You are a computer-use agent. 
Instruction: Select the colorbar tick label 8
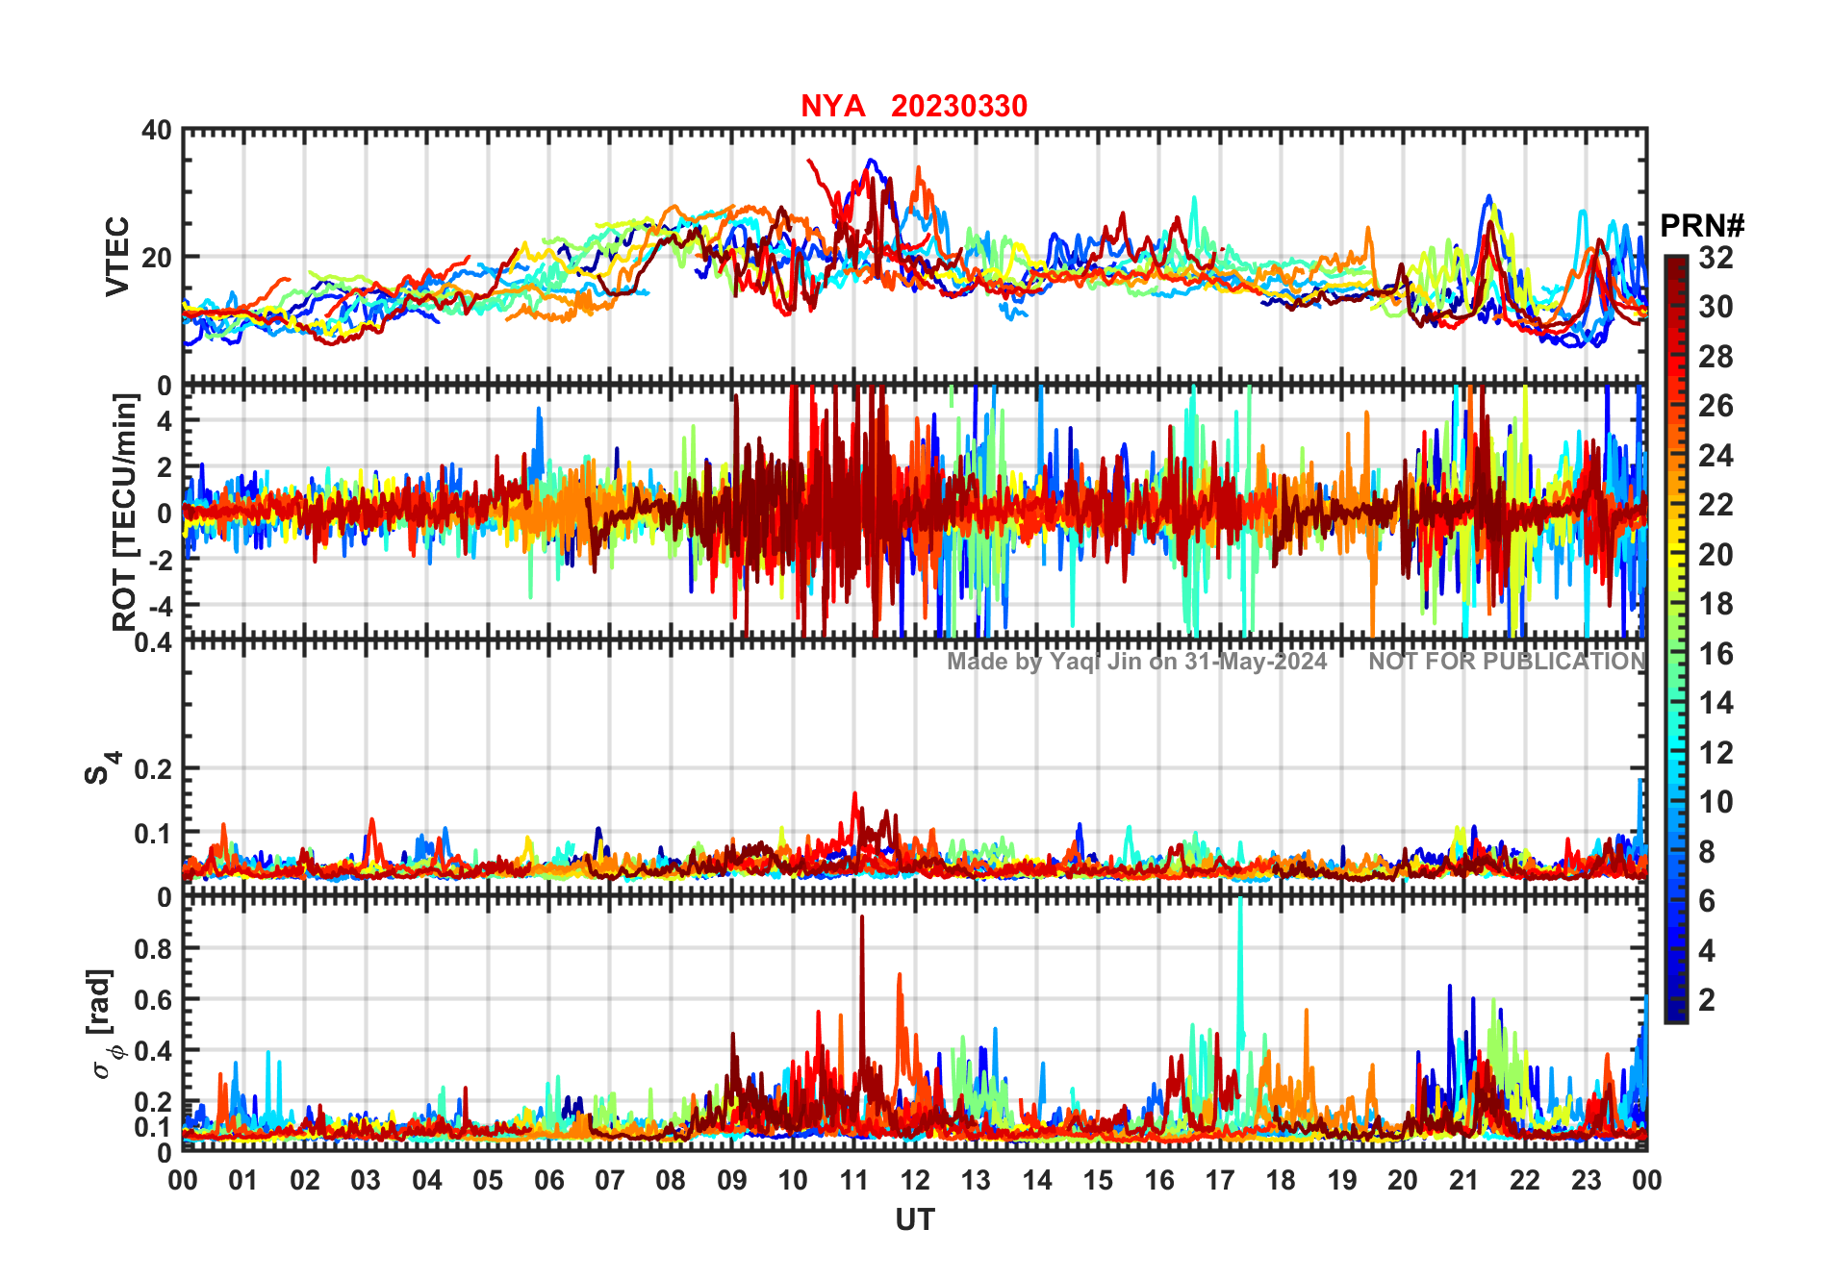[x=1707, y=852]
